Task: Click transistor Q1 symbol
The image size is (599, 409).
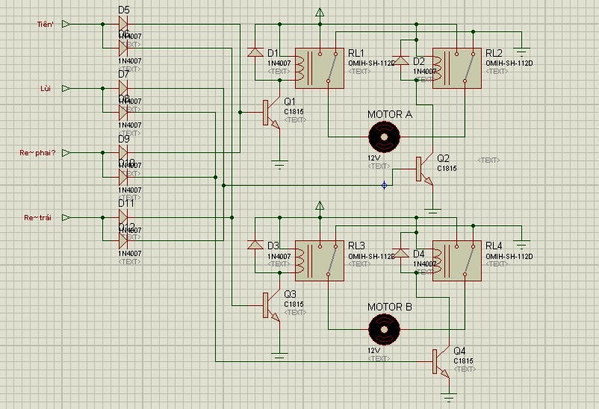Action: coord(271,113)
